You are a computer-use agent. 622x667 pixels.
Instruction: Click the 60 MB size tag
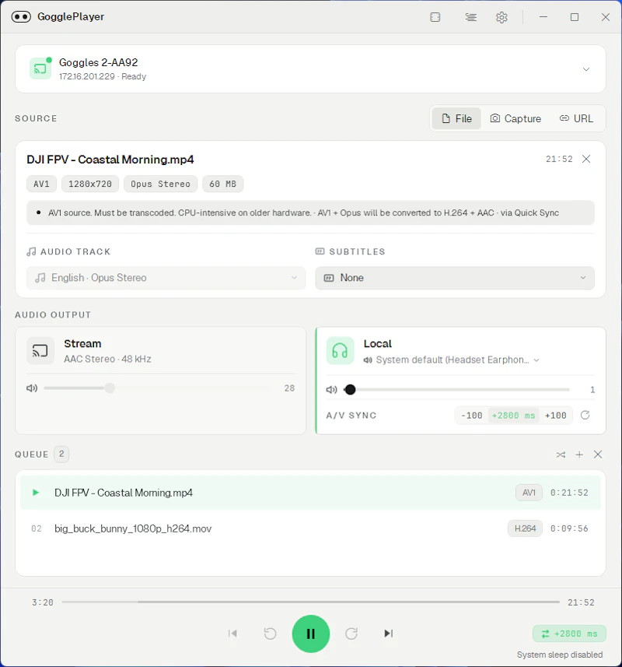[x=222, y=184]
